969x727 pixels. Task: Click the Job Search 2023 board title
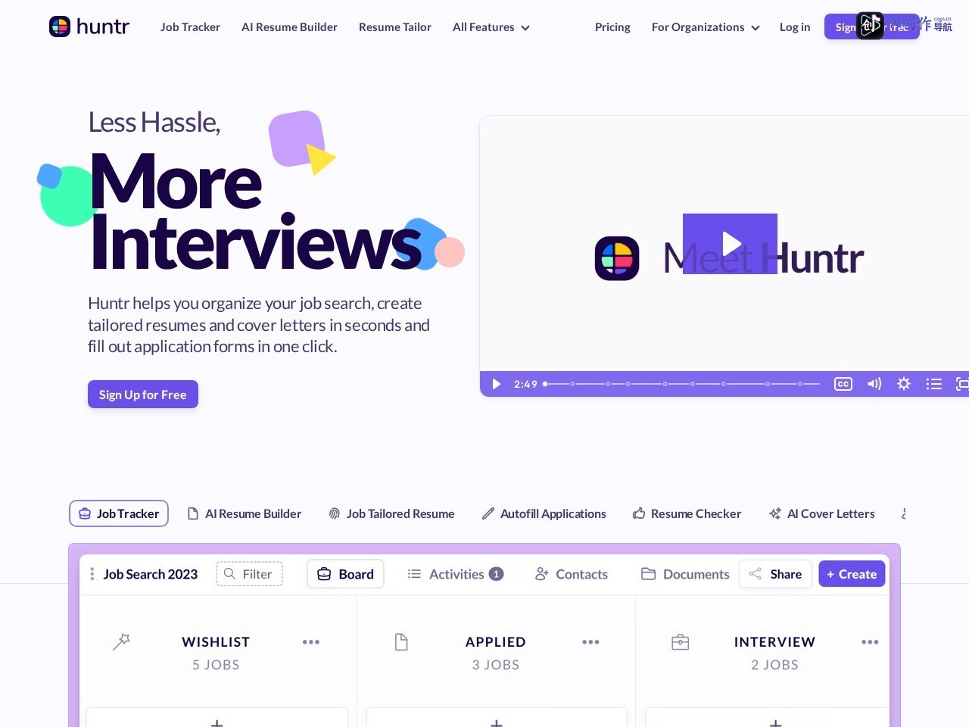click(151, 574)
